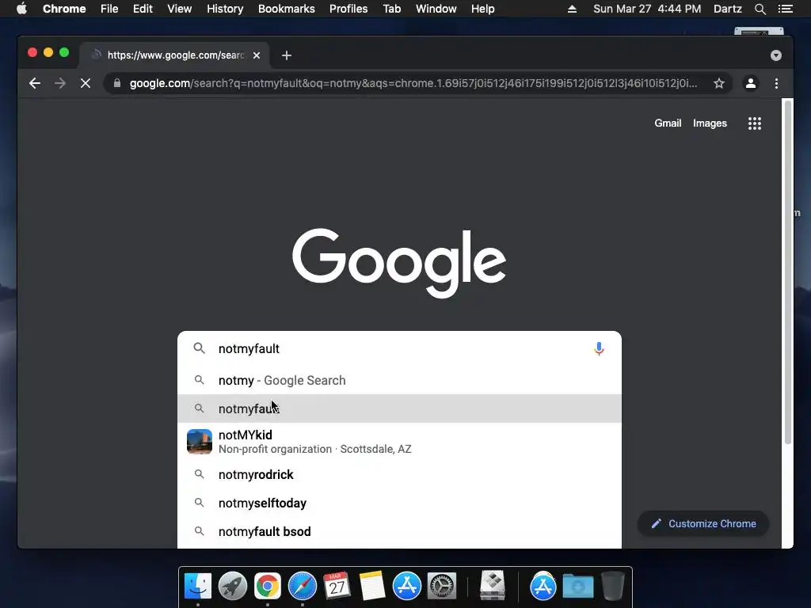Viewport: 811px width, 608px height.
Task: Open Notes from the Dock
Action: (372, 586)
